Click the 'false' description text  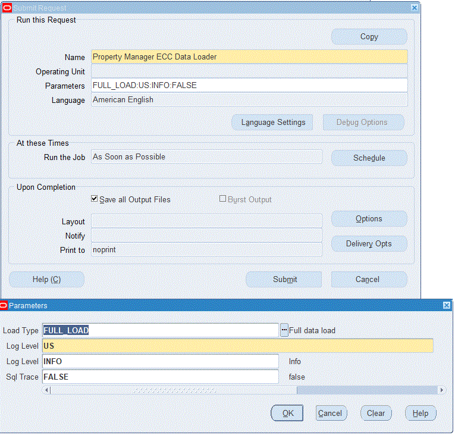point(297,377)
